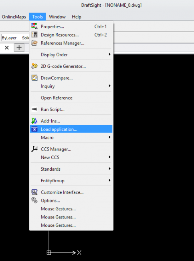
Task: Open the Display Order submenu arrow
Action: pos(109,54)
